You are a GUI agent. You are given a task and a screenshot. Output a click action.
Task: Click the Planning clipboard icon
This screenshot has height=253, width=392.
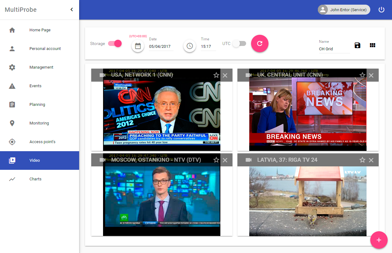[12, 105]
